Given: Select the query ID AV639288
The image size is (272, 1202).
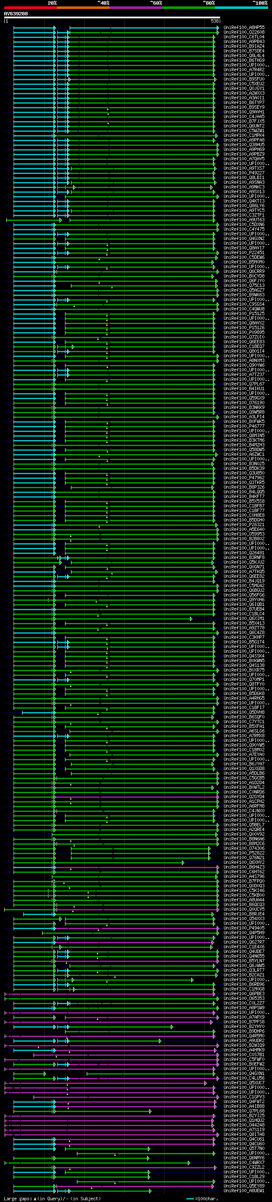Looking at the screenshot, I should coord(16,14).
